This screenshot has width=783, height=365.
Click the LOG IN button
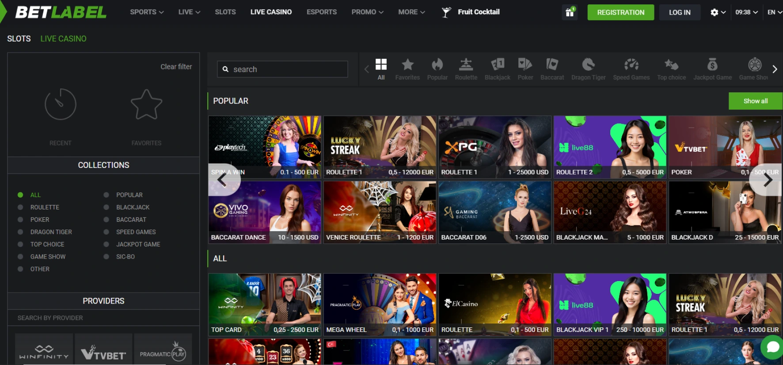click(680, 12)
